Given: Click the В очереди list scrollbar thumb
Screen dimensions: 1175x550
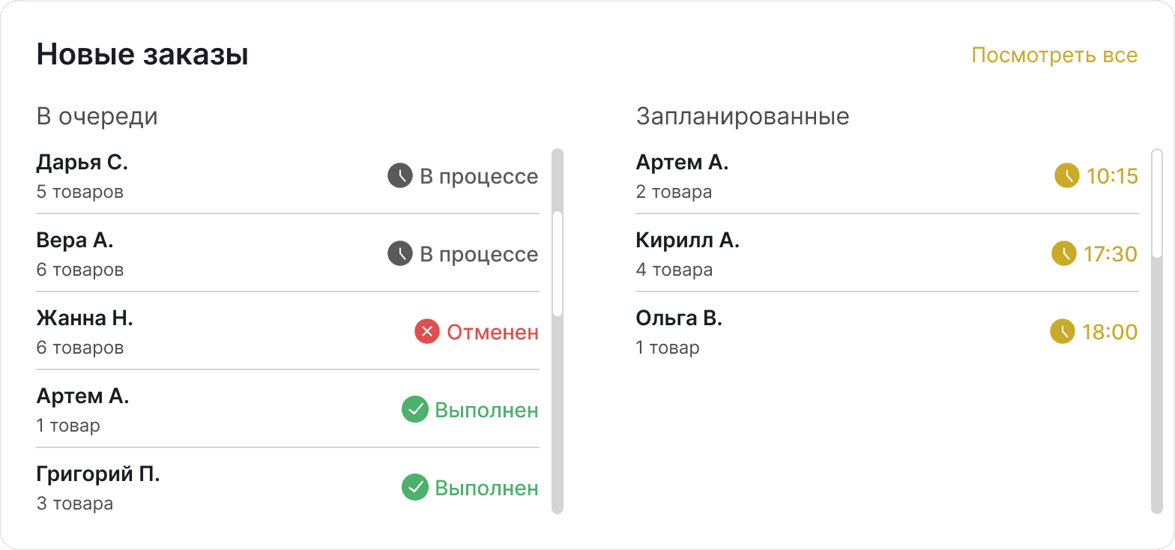Looking at the screenshot, I should [558, 264].
